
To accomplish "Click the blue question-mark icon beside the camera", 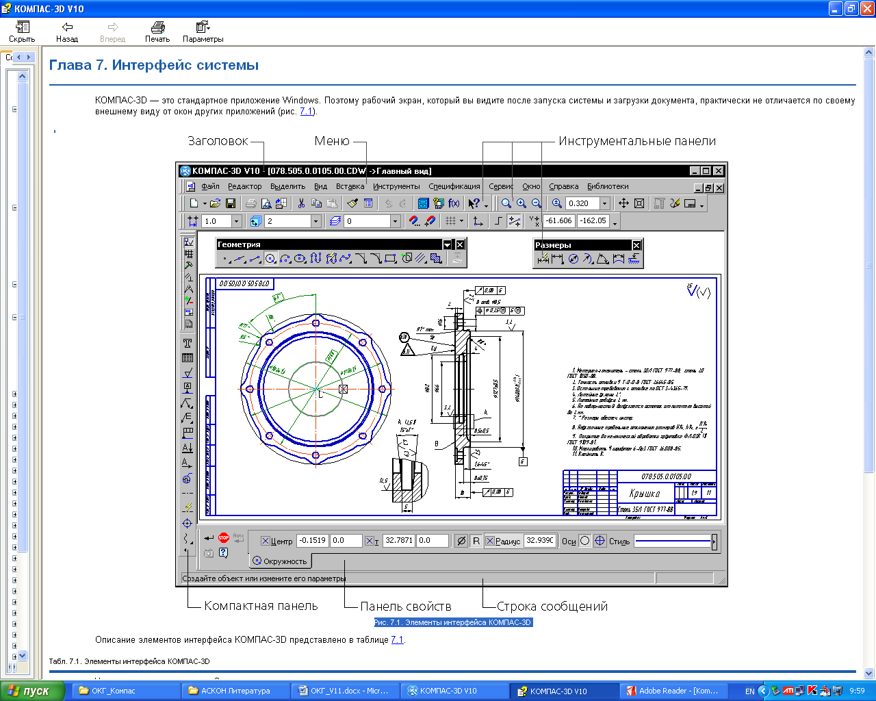I will pos(223,552).
